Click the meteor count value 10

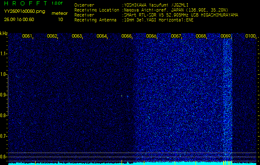tap(60, 19)
